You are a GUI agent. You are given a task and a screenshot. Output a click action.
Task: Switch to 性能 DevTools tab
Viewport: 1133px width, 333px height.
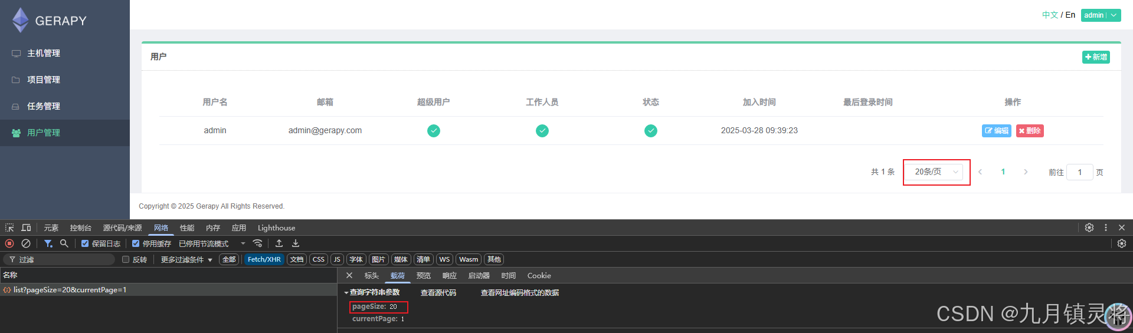point(187,228)
